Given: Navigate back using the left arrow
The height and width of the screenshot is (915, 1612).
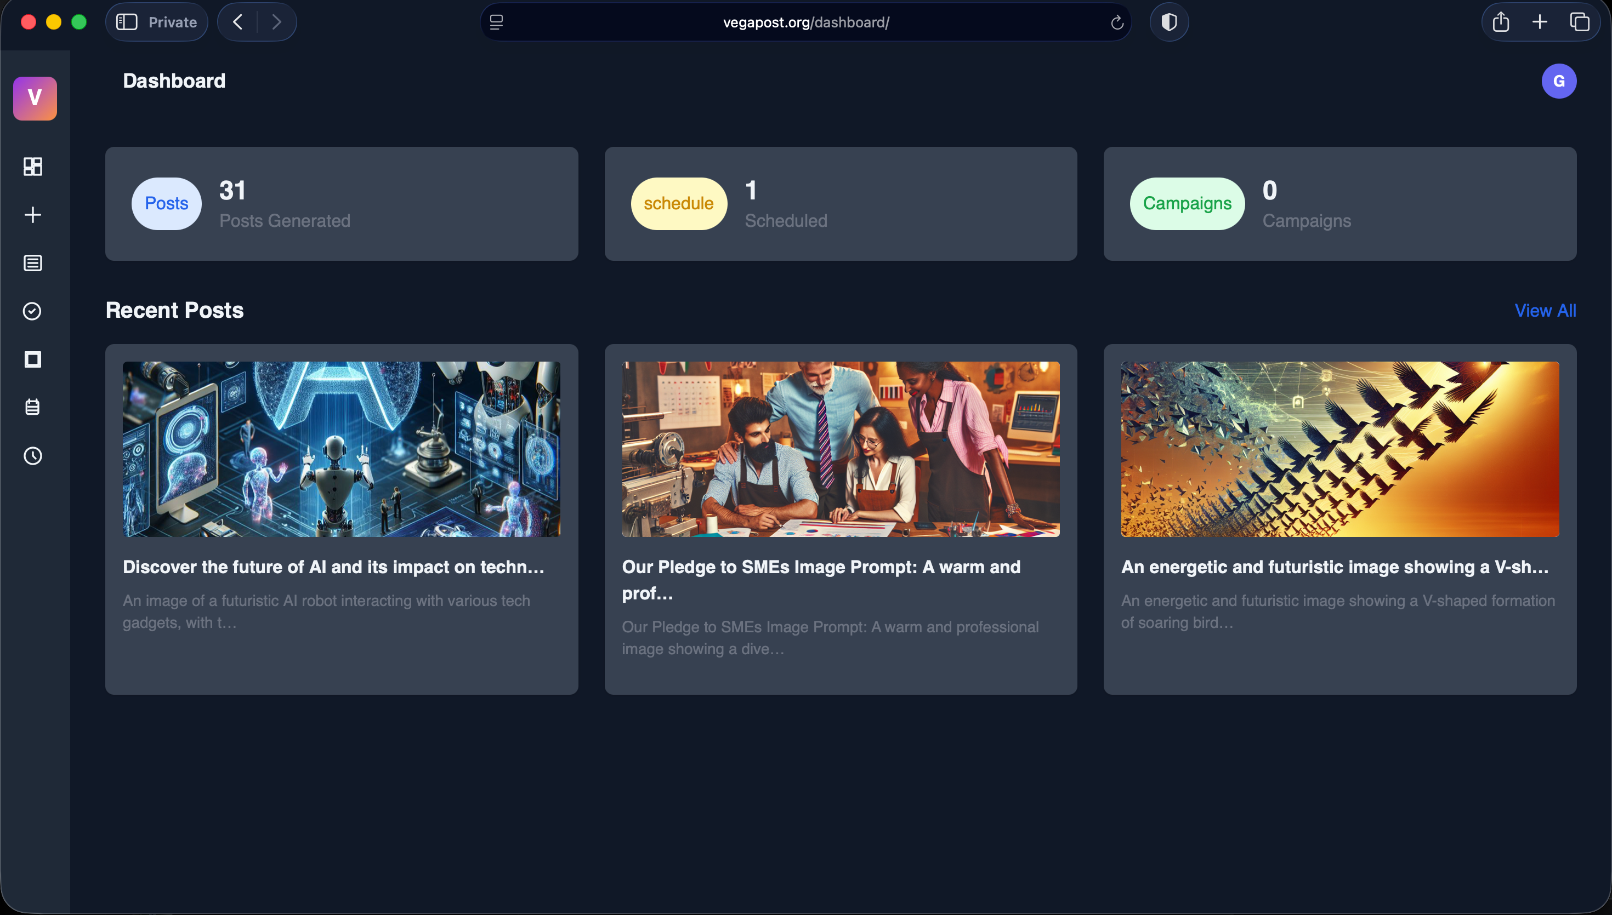Looking at the screenshot, I should pos(237,21).
